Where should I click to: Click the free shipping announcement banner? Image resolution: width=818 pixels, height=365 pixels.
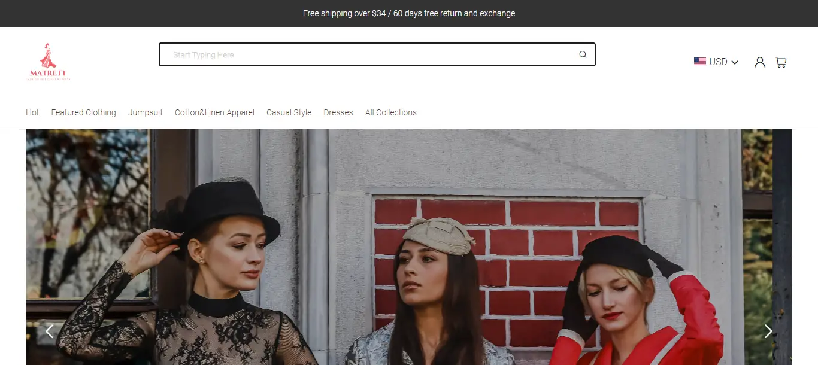pos(409,13)
